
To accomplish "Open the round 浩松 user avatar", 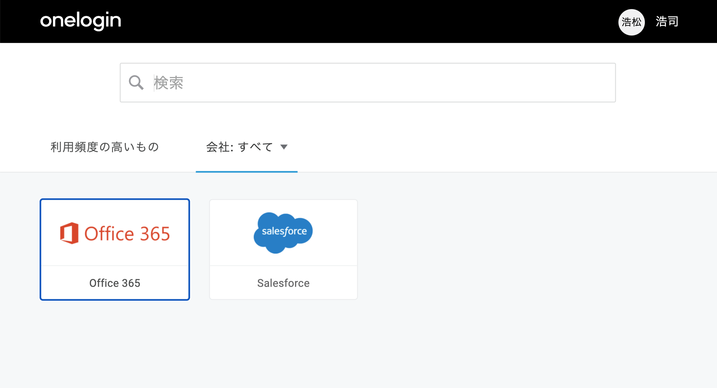I will [631, 22].
